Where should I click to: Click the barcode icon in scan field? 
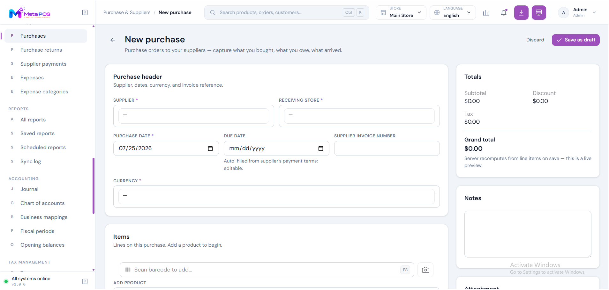coord(128,270)
